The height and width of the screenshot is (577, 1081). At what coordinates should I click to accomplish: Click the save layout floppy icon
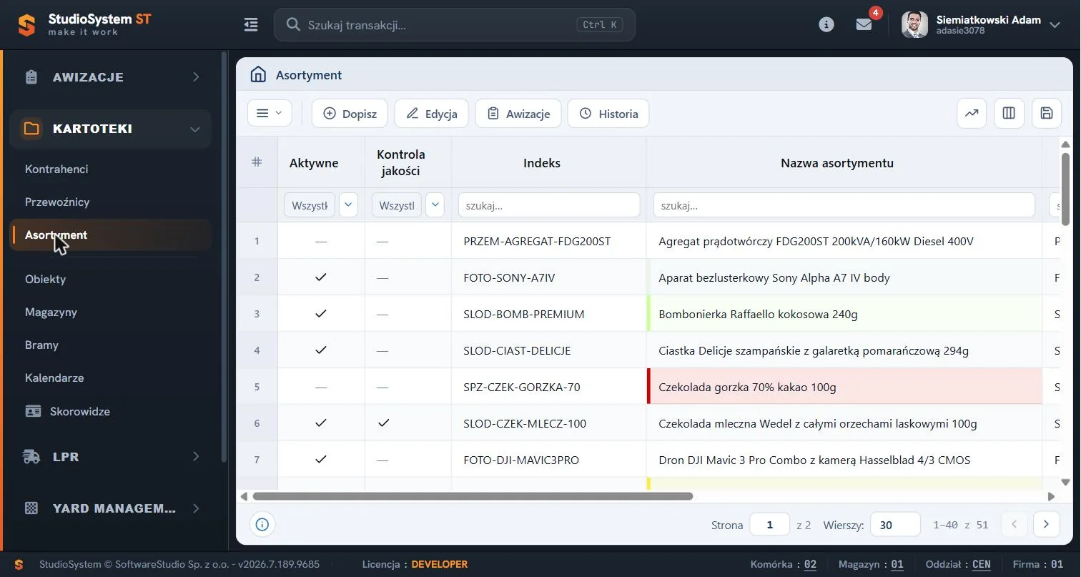pyautogui.click(x=1047, y=114)
